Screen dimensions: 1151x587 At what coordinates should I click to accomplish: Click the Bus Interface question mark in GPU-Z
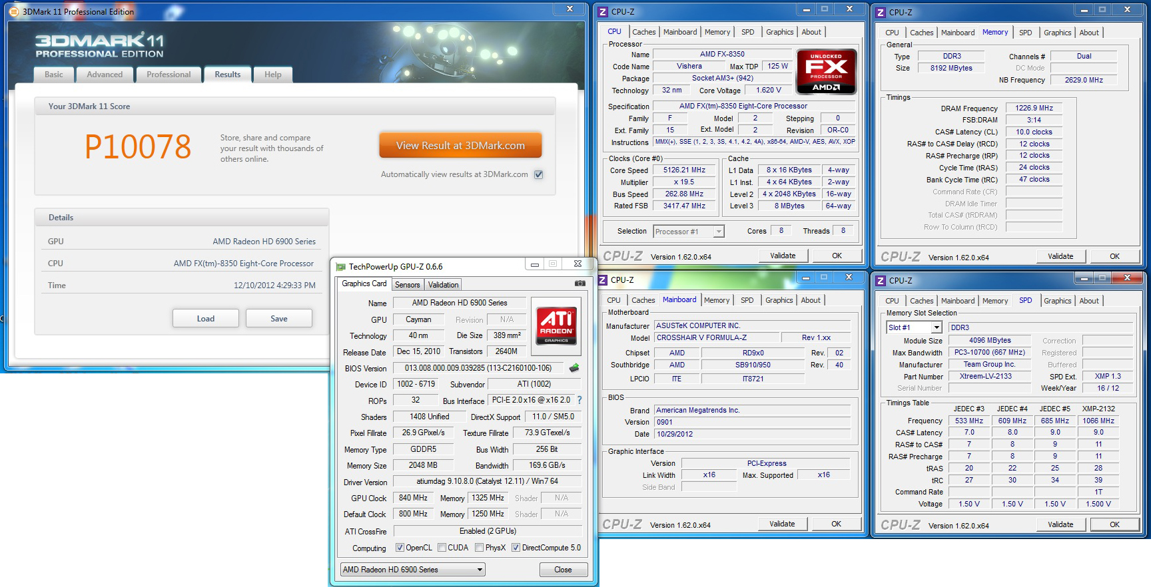(579, 400)
